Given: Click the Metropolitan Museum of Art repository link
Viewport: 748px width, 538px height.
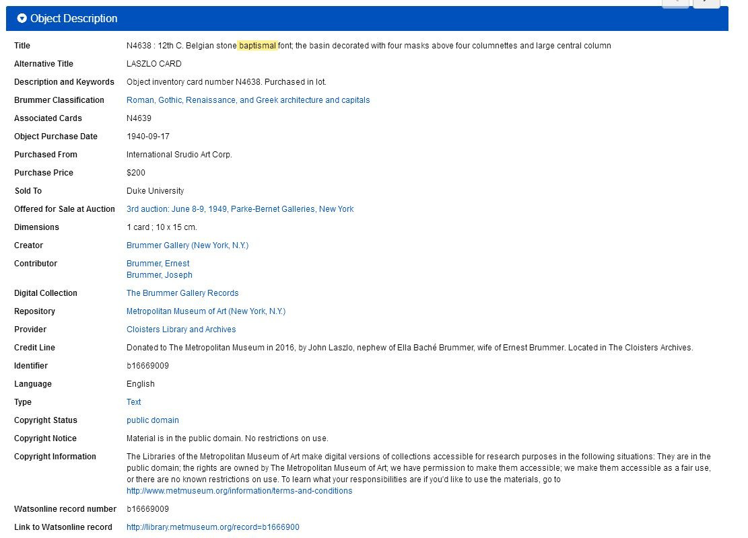Looking at the screenshot, I should (x=205, y=311).
